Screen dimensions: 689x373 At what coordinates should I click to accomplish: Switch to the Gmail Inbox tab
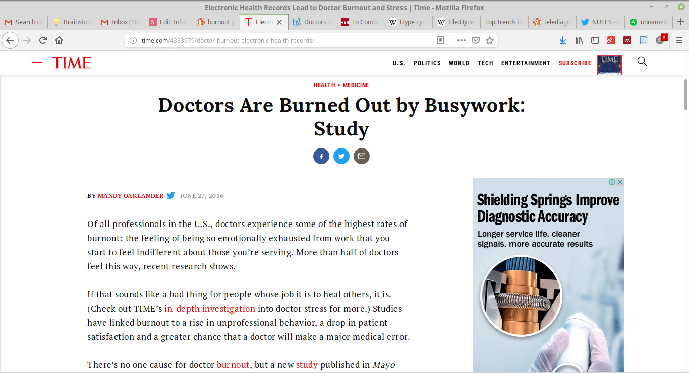[120, 22]
